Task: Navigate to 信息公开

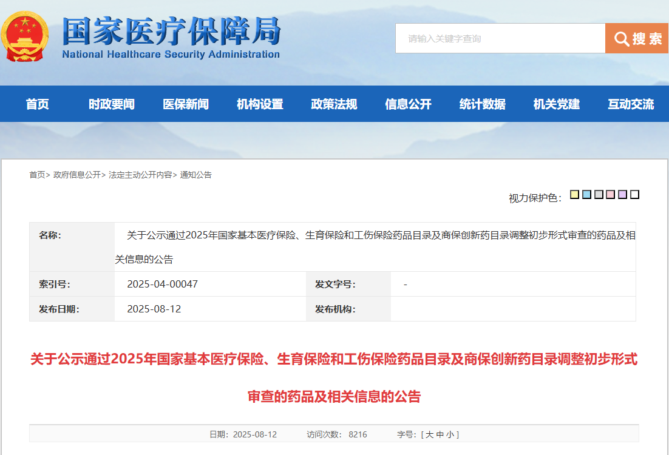Action: 408,104
